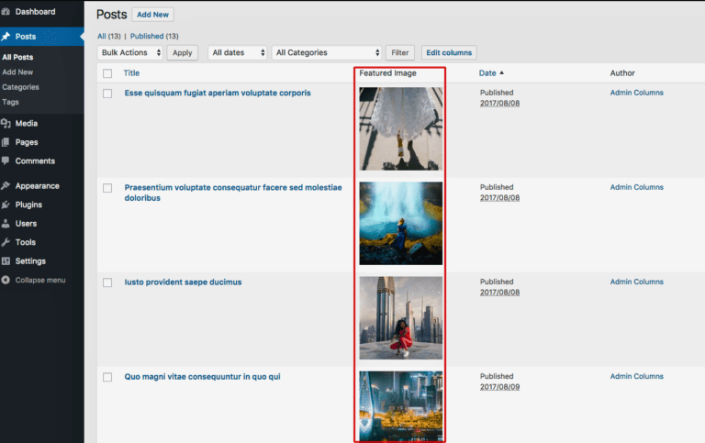Click Add New button beside Posts heading
705x443 pixels.
point(153,15)
